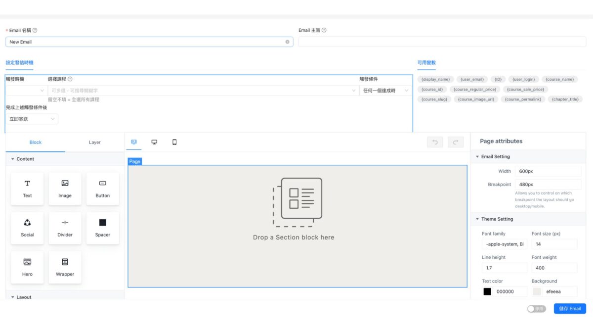Viewport: 593px width, 334px height.
Task: Open the 可用變數 tab
Action: tap(426, 63)
